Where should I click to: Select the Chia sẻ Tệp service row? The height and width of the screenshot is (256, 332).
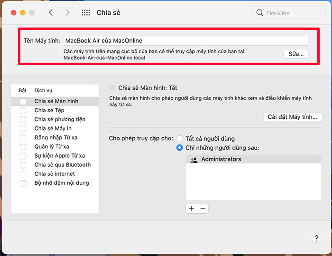coord(55,110)
